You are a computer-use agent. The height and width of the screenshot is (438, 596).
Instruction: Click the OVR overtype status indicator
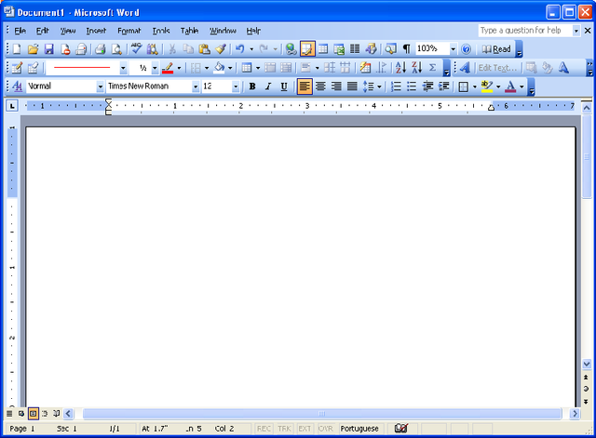[x=325, y=429]
